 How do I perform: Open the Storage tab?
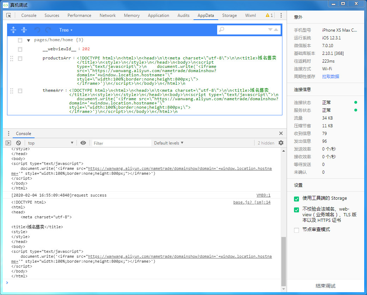tap(230, 15)
